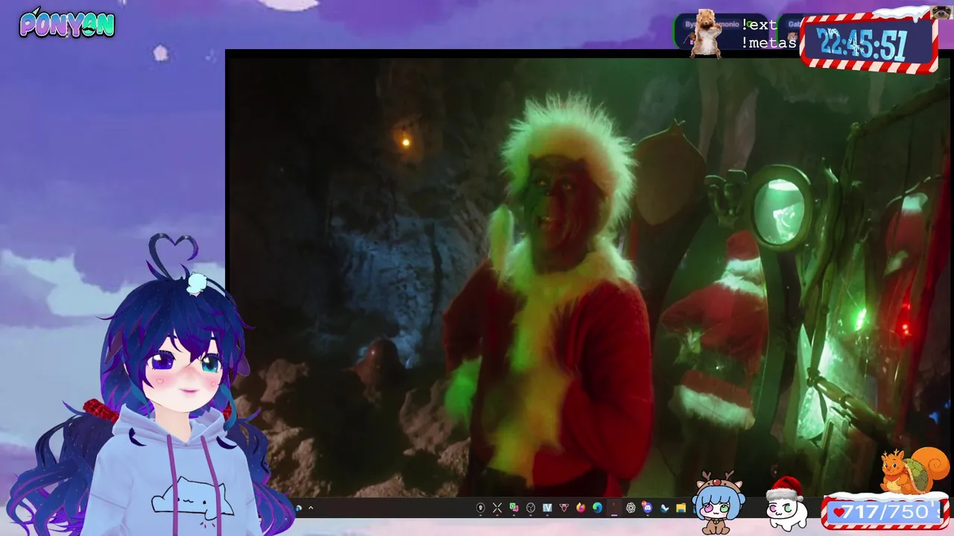Click the tray icon beside the chevron

click(298, 508)
